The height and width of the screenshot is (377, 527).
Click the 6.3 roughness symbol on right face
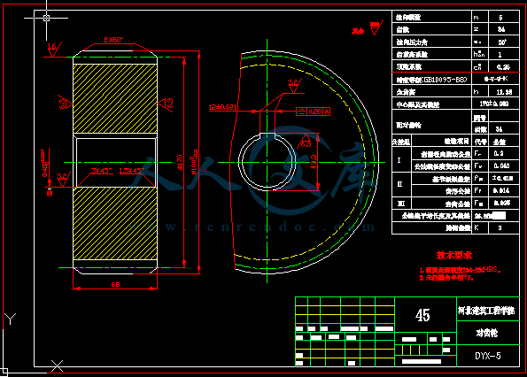point(166,104)
